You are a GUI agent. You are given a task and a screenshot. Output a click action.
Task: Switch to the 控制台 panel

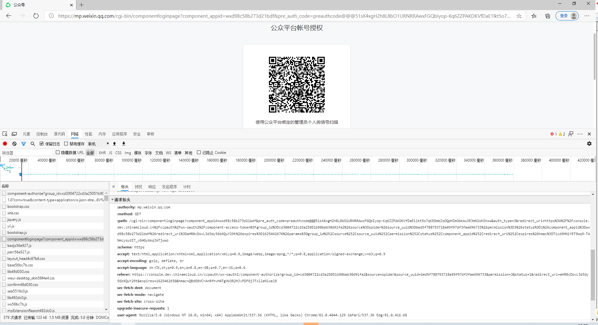pos(42,134)
